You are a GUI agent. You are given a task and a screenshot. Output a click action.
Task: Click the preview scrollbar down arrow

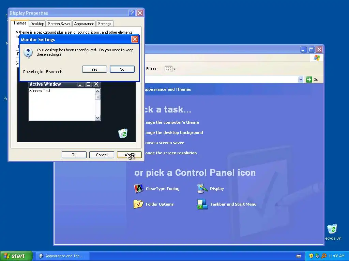point(98,118)
